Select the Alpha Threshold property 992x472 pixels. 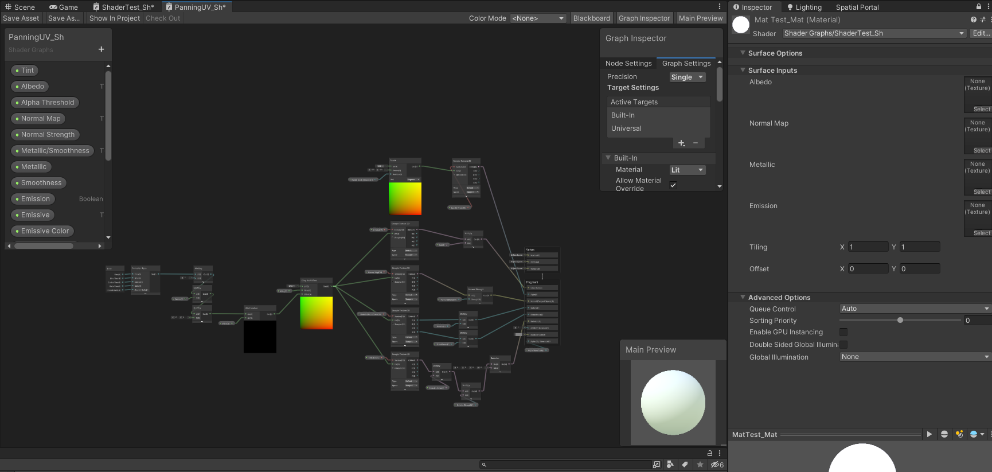45,102
